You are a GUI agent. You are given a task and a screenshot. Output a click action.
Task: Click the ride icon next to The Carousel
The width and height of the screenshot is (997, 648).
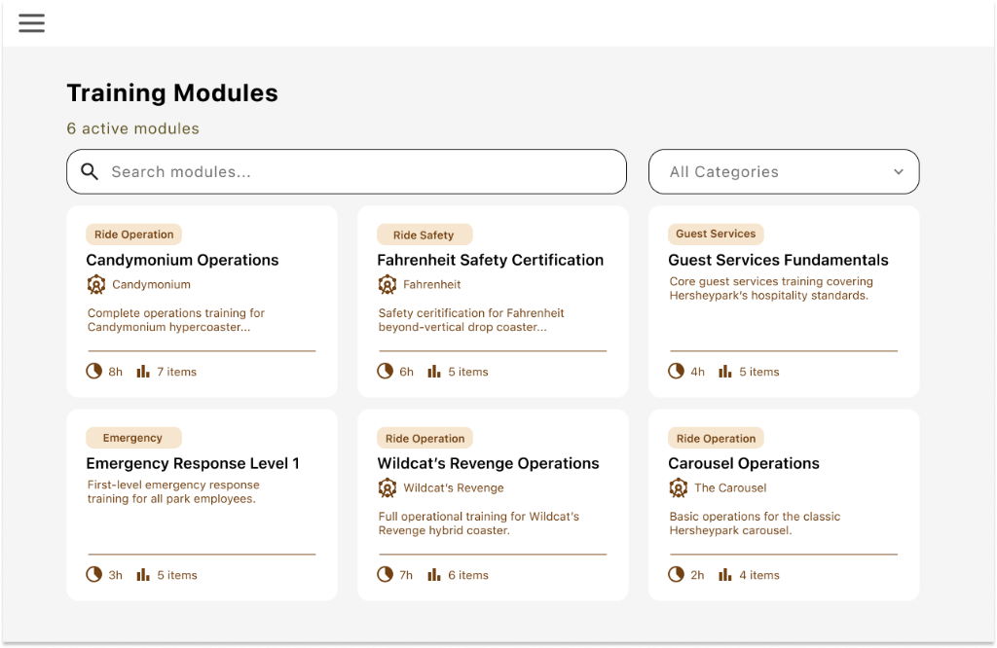click(x=679, y=487)
